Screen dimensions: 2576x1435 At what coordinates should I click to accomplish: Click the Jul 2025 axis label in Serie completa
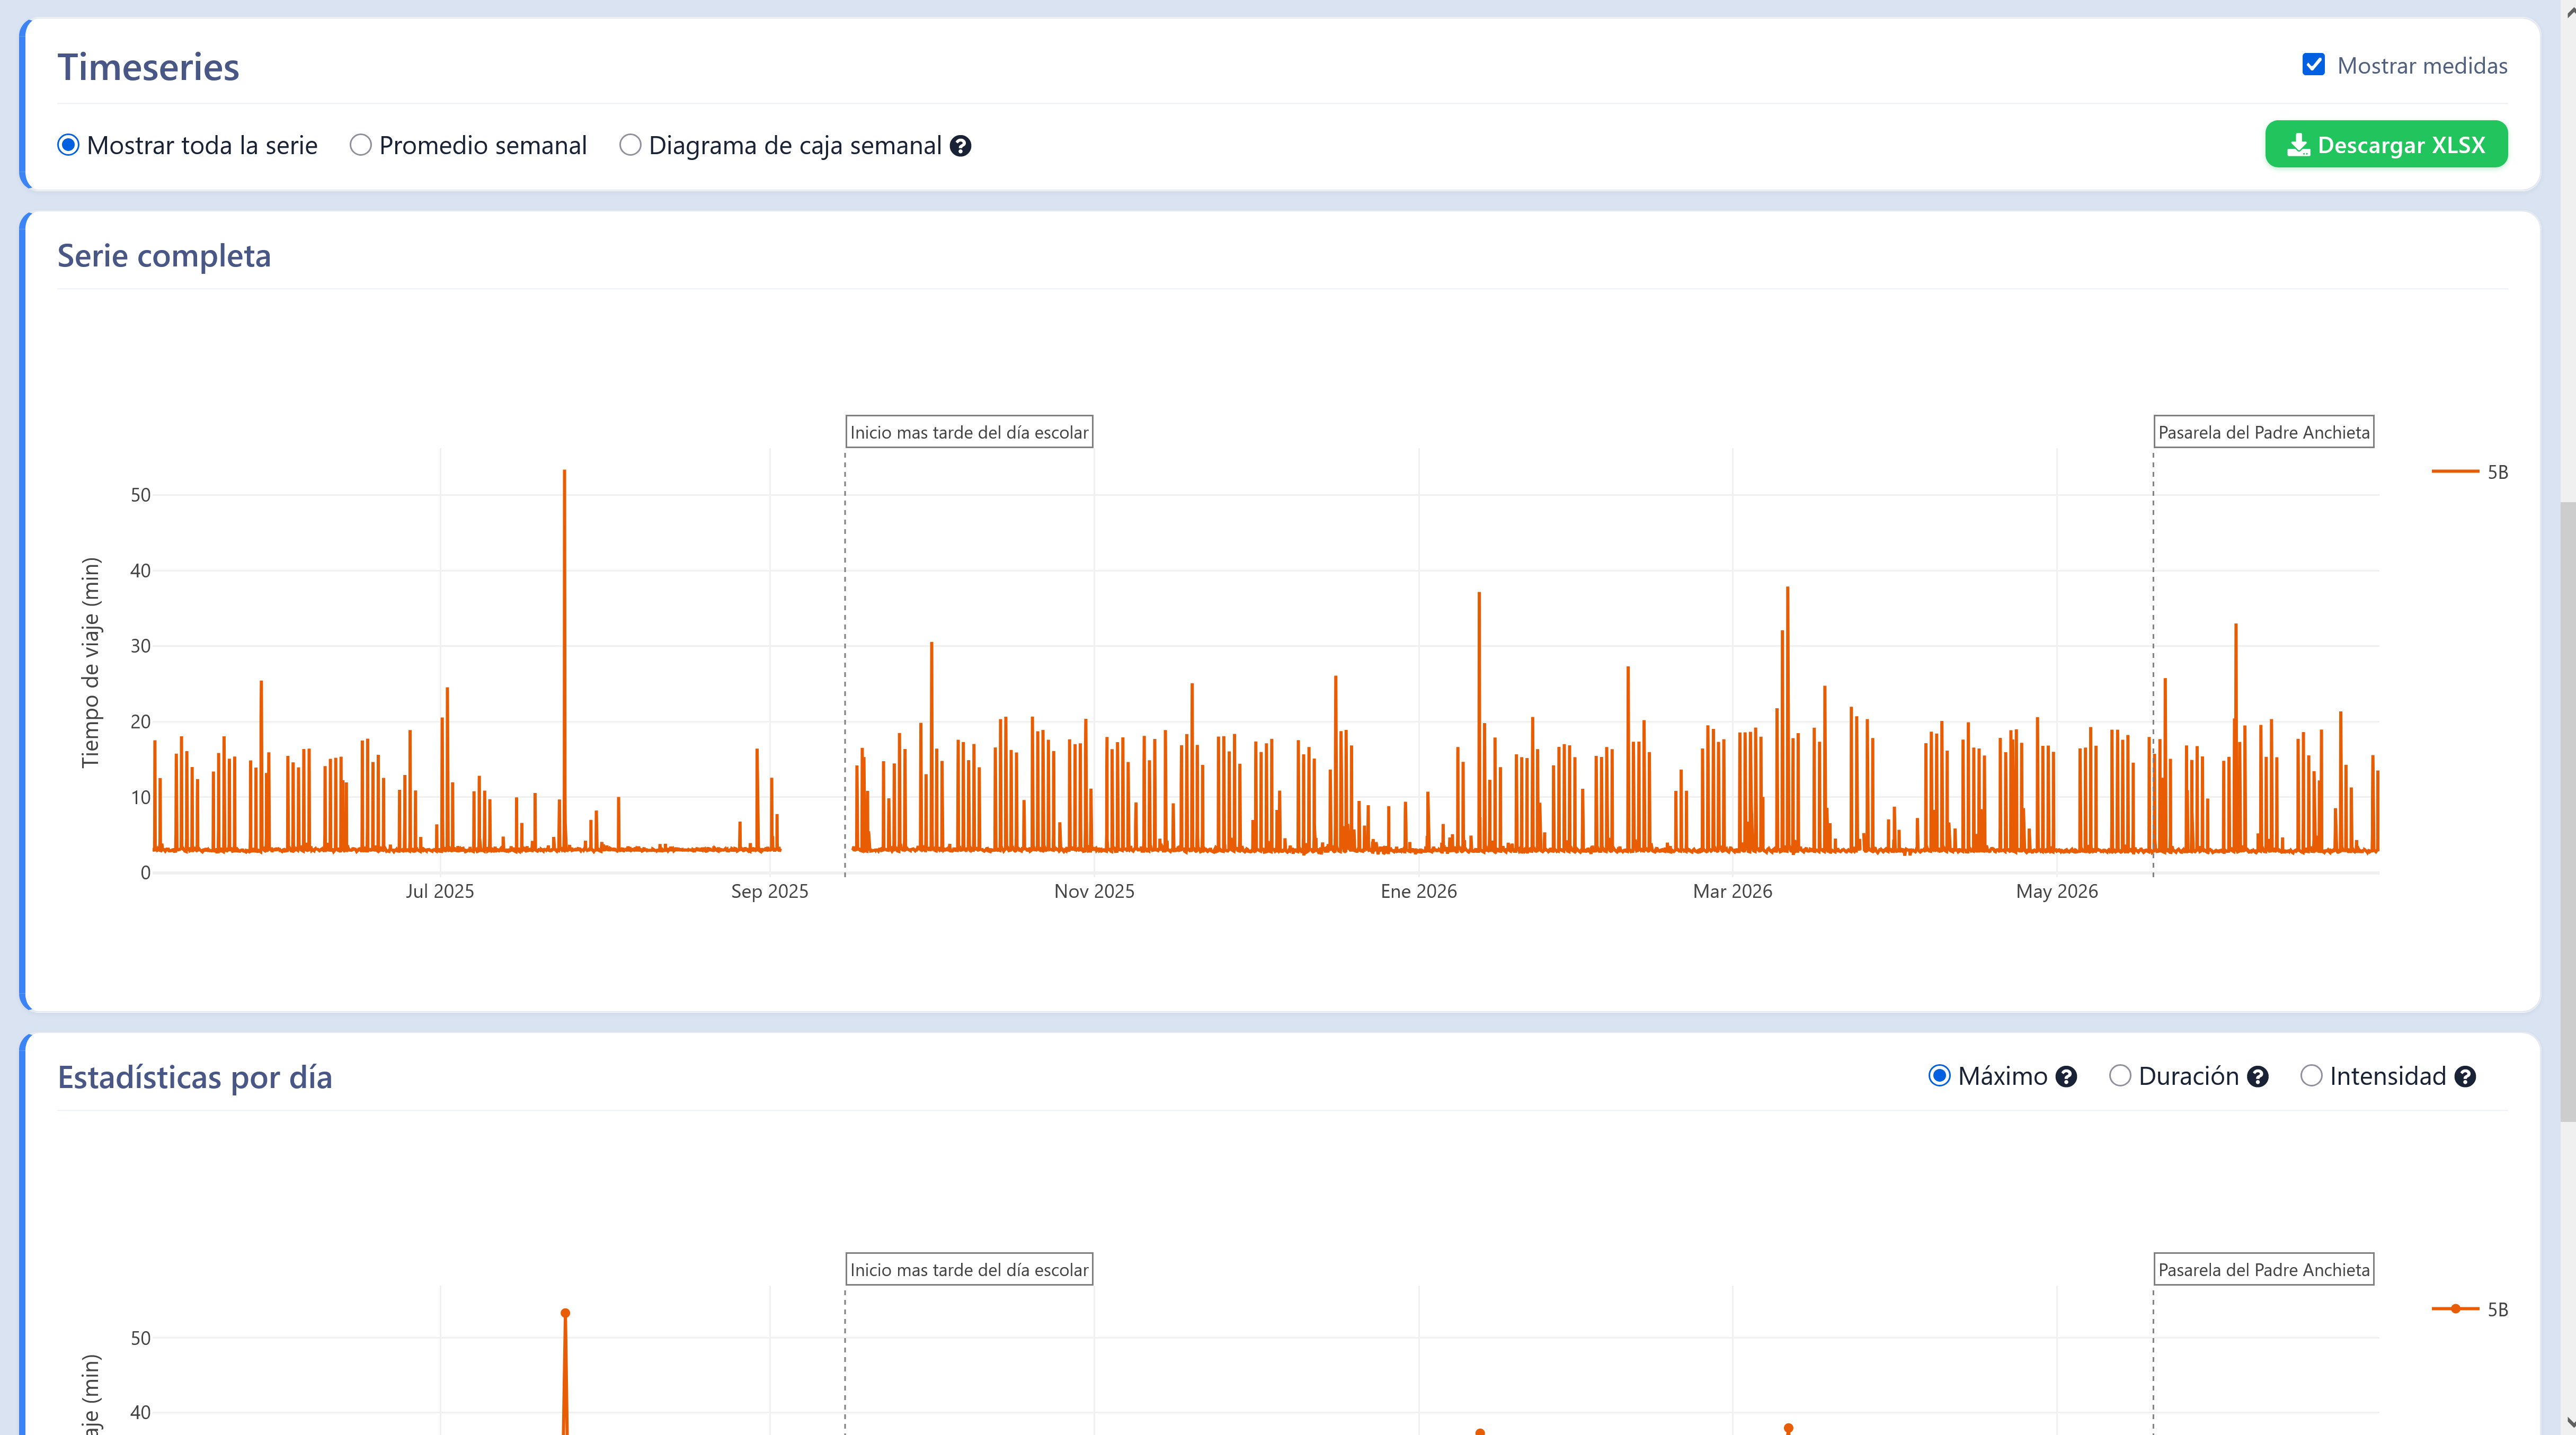pyautogui.click(x=440, y=891)
